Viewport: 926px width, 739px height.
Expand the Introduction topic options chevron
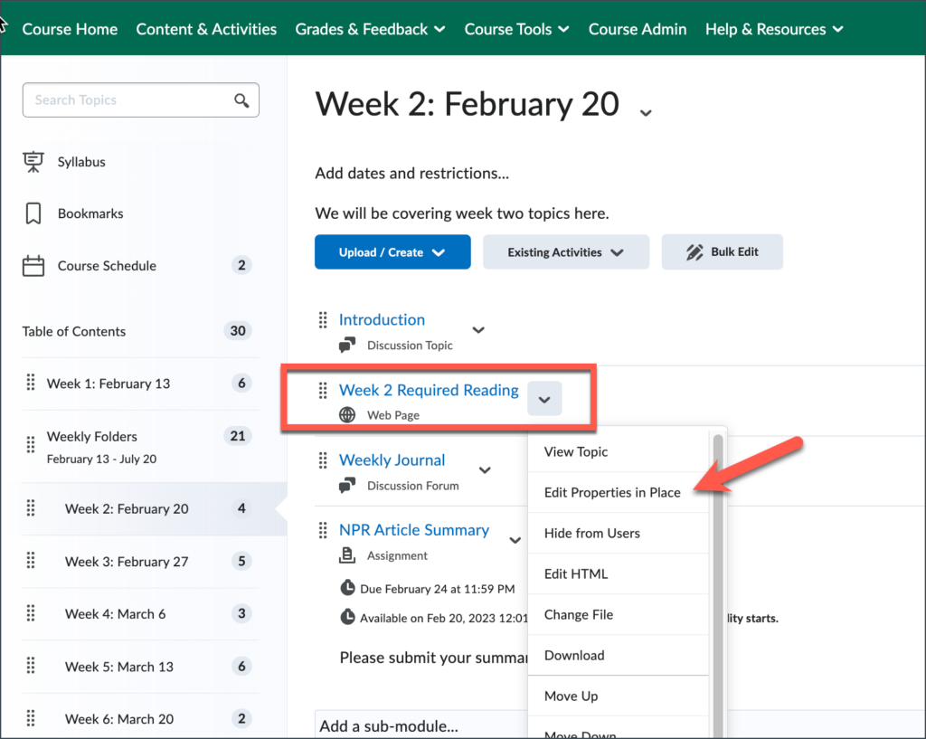click(x=478, y=330)
